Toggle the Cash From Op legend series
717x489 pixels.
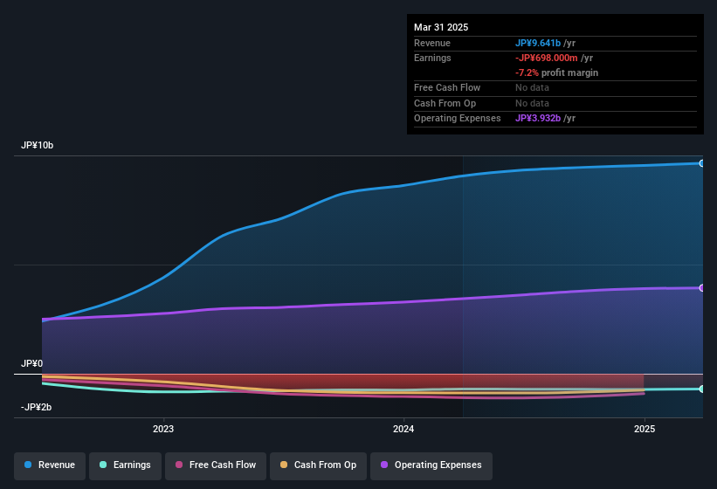318,465
